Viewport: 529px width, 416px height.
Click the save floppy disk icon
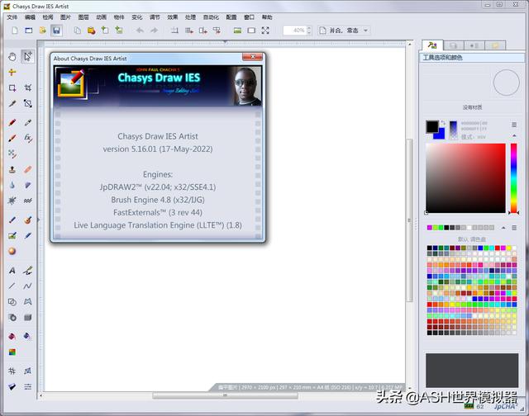[x=56, y=31]
